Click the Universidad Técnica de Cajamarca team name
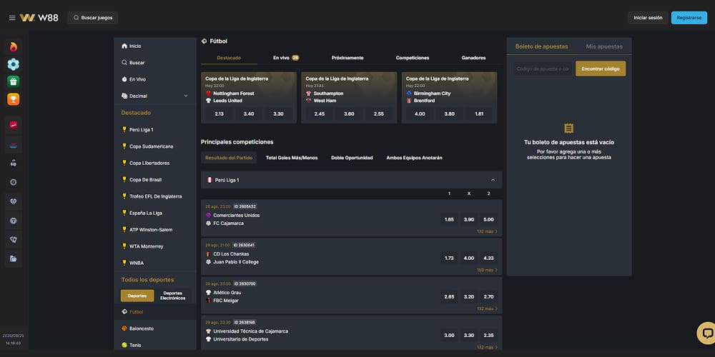 coord(251,331)
